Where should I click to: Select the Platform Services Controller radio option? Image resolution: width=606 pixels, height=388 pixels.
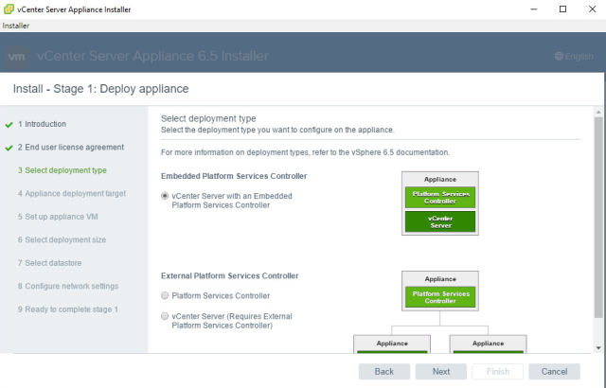(165, 295)
